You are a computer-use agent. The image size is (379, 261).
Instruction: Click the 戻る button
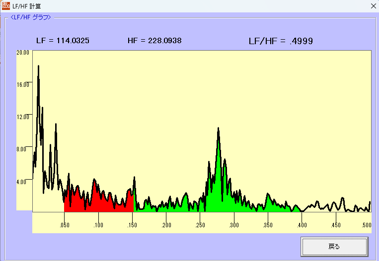click(334, 246)
